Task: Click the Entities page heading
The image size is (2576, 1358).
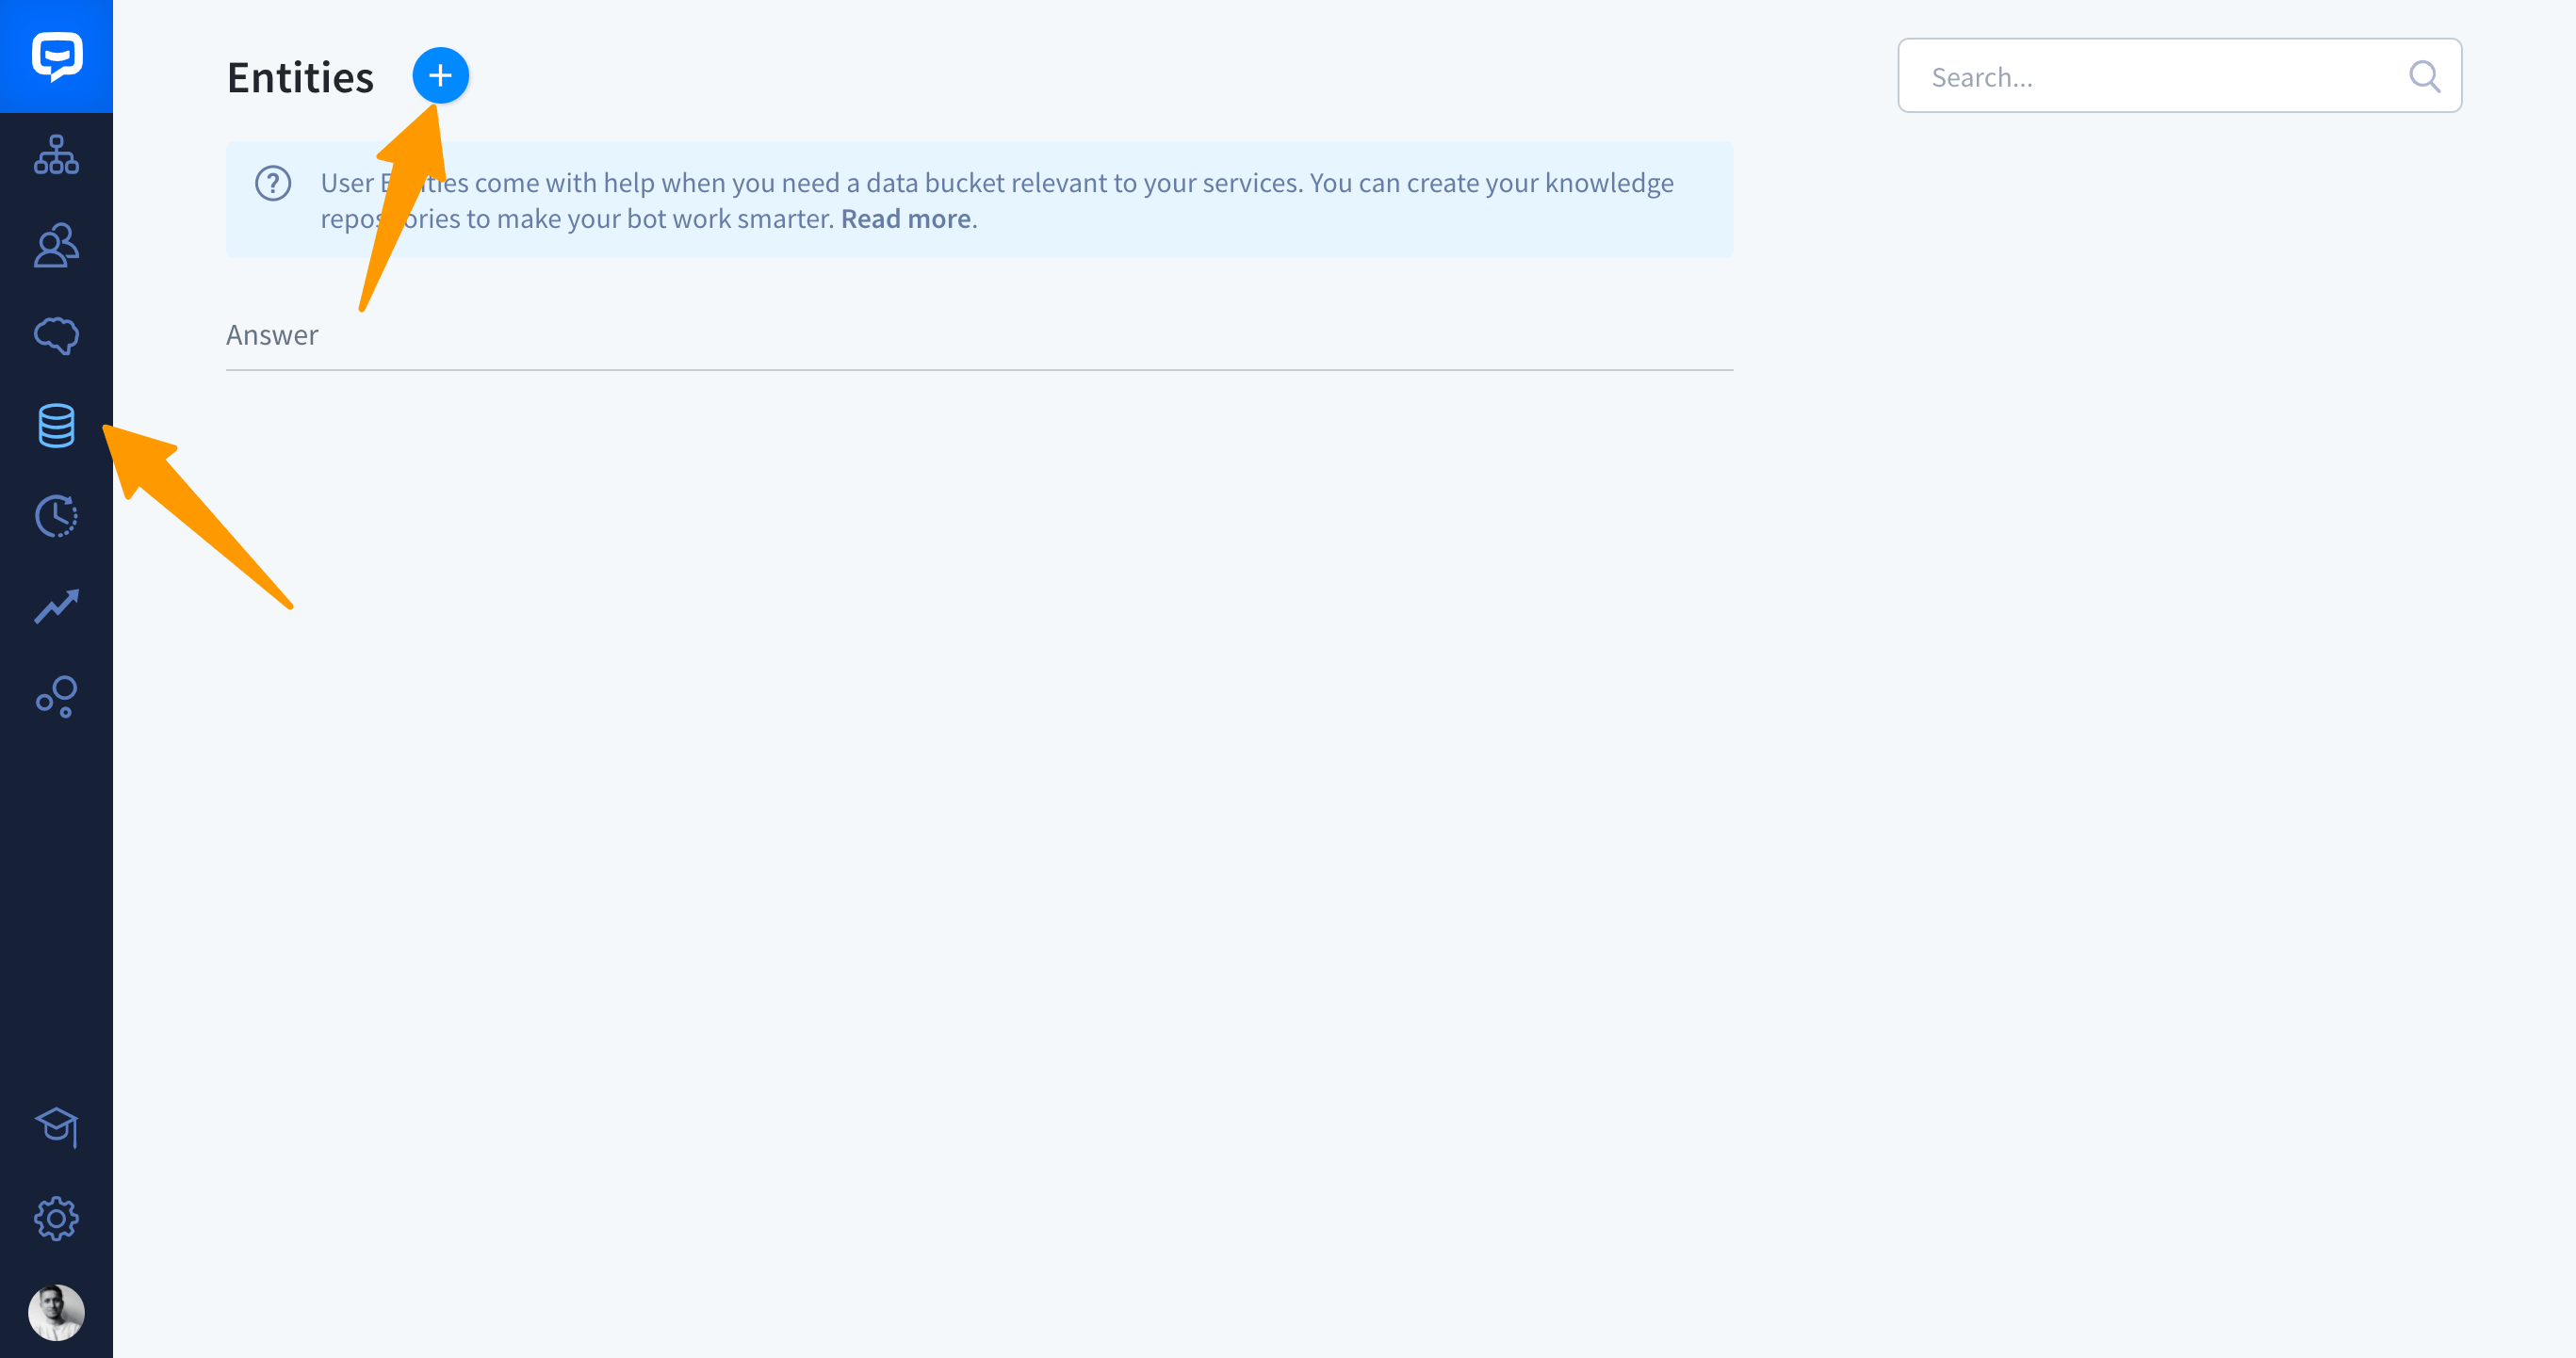Action: (300, 78)
